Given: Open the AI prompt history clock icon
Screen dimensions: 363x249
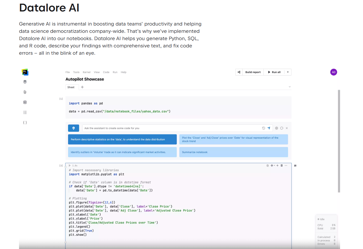Looking at the screenshot, I should (263, 128).
